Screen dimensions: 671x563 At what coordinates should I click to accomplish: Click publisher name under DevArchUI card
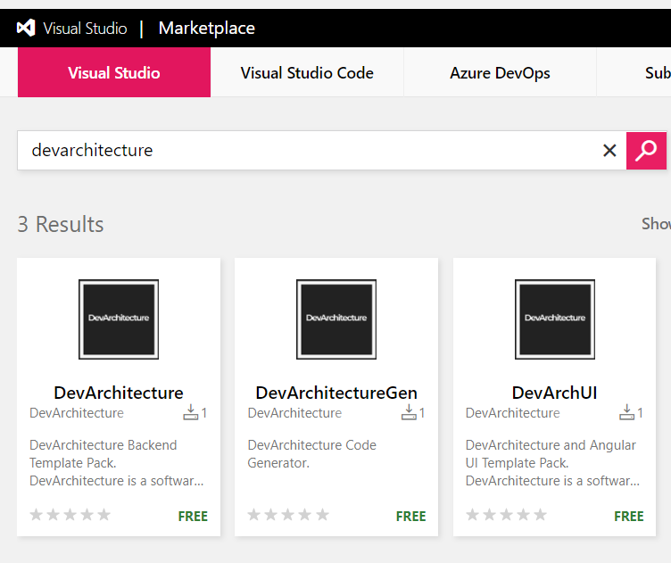(x=513, y=413)
